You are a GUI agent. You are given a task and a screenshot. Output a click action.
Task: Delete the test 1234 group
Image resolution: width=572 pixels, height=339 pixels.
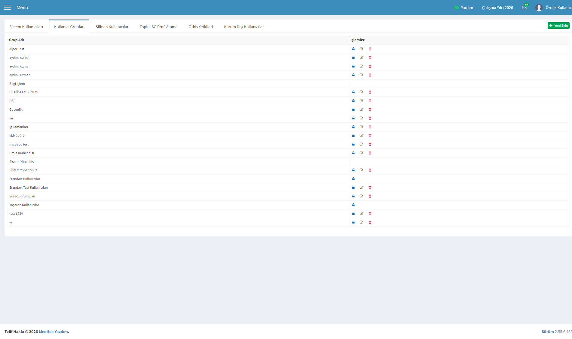(370, 214)
